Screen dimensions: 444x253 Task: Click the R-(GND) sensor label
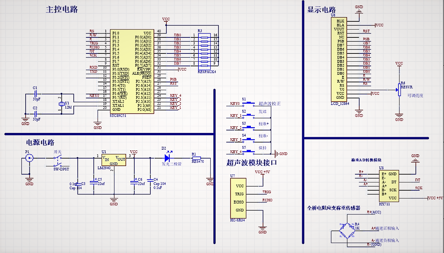tap(374, 244)
